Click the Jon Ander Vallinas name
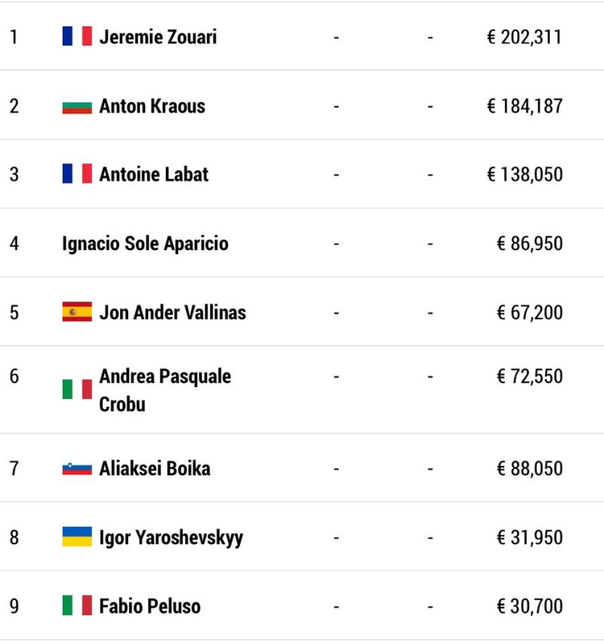The width and height of the screenshot is (604, 644). 173,312
